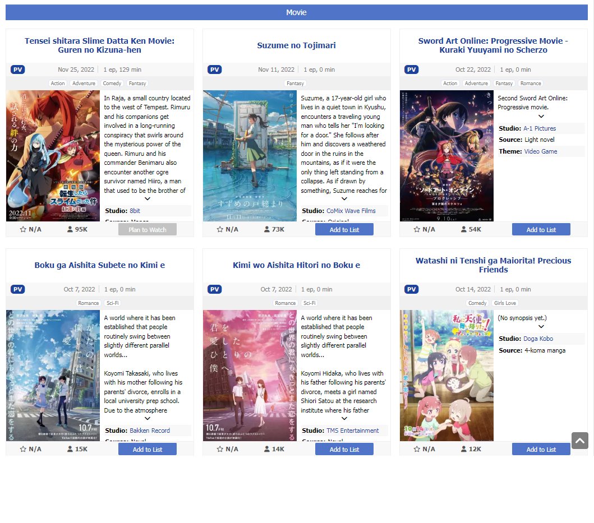Select the Girls Love genre tag
The image size is (594, 523).
pyautogui.click(x=505, y=303)
